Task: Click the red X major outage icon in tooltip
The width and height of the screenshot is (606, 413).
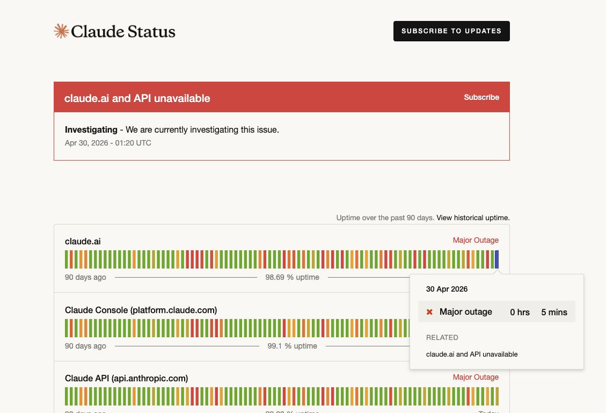Action: point(429,311)
